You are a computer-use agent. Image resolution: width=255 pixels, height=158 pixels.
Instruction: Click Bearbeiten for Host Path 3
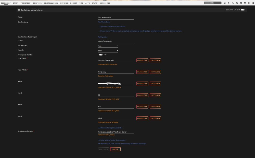coord(142,72)
